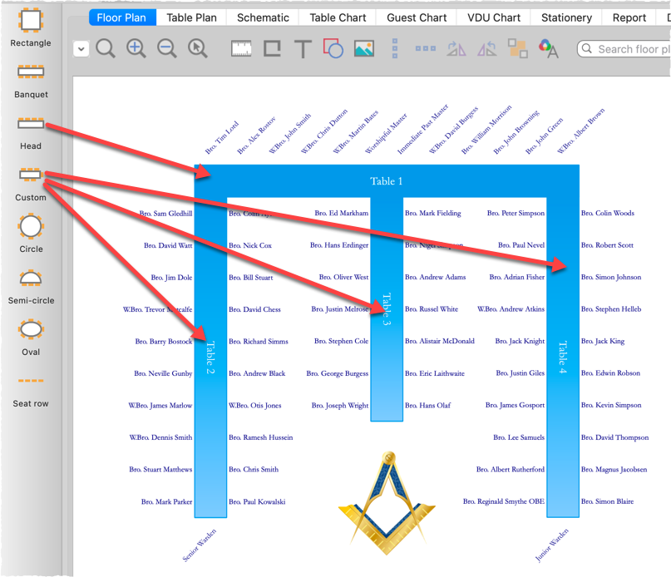Image resolution: width=671 pixels, height=577 pixels.
Task: Select Table 1 on the floor plan
Action: pyautogui.click(x=386, y=180)
